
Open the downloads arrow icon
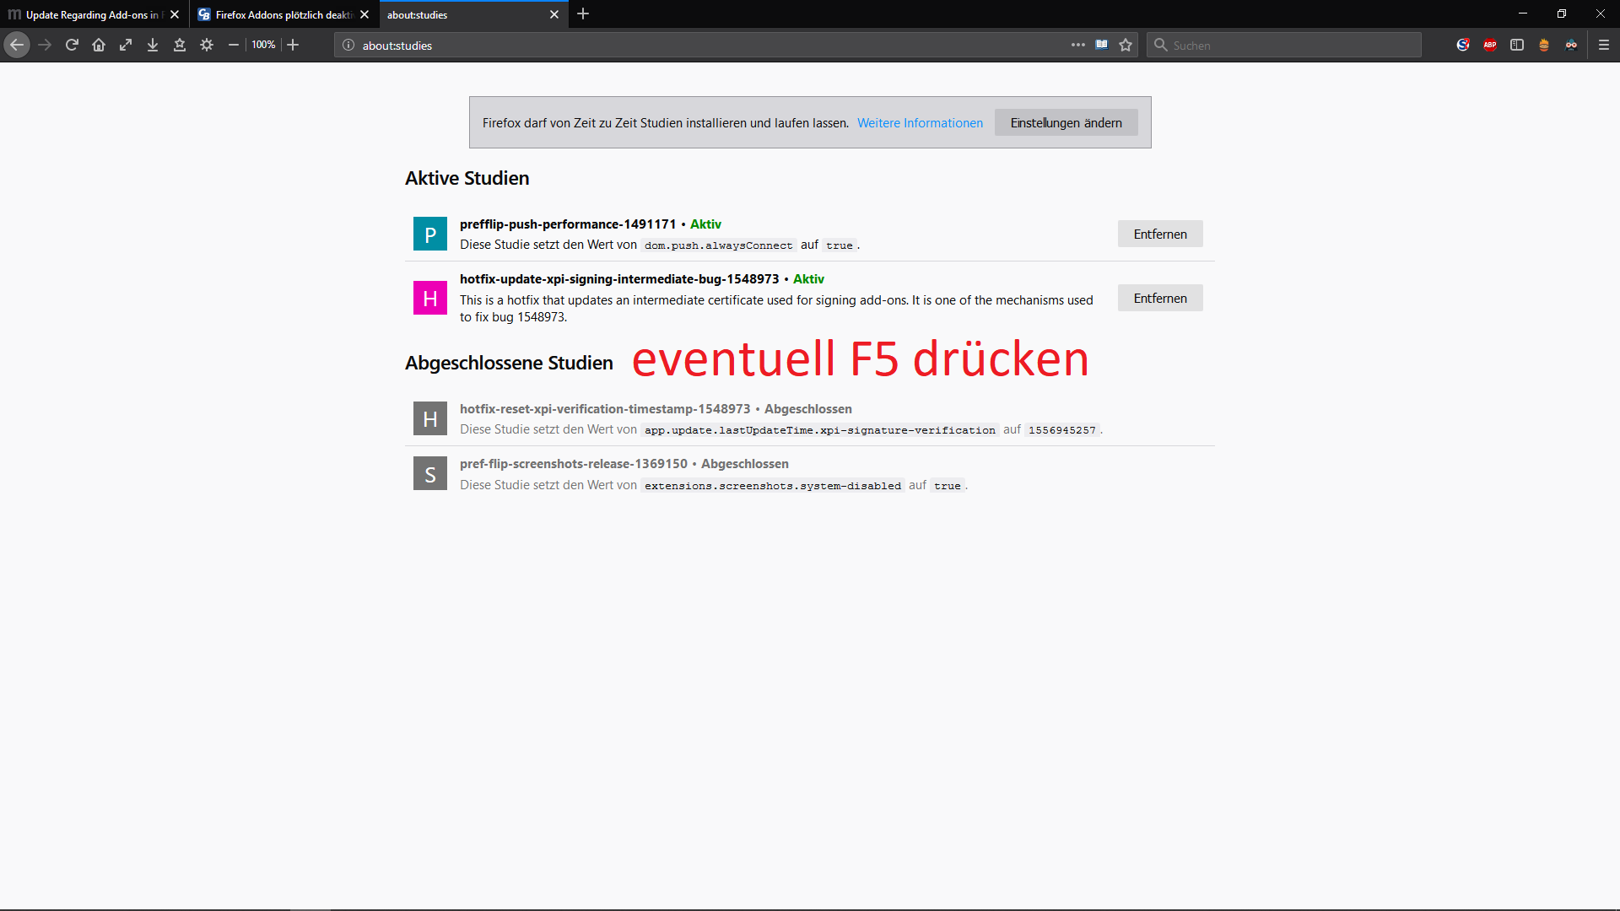click(153, 45)
